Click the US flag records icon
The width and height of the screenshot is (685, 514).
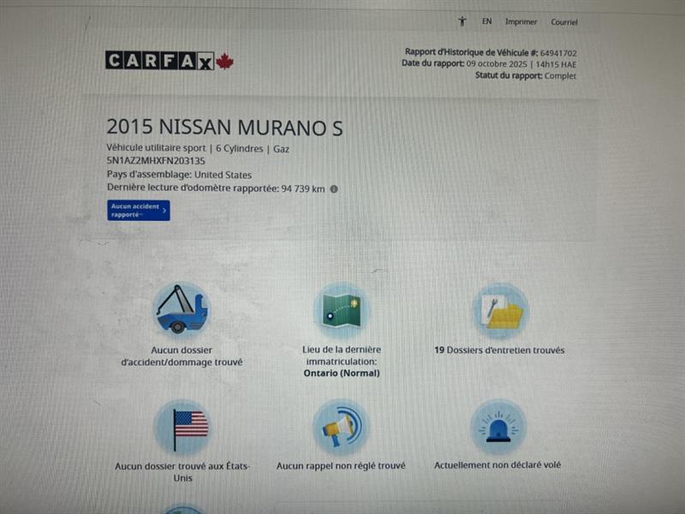[x=182, y=427]
